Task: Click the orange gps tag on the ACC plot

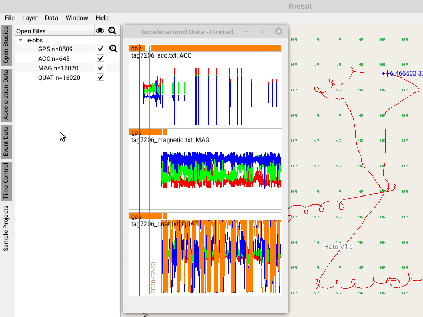Action: [x=136, y=48]
